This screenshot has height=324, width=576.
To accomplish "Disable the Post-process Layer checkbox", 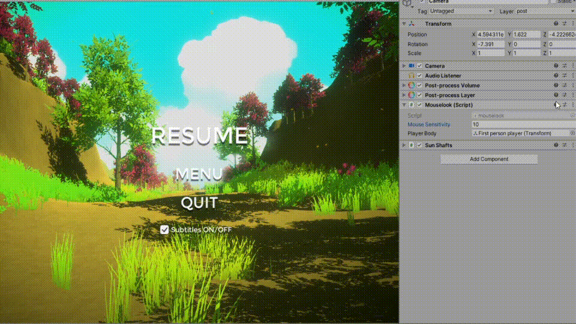I will (x=419, y=95).
